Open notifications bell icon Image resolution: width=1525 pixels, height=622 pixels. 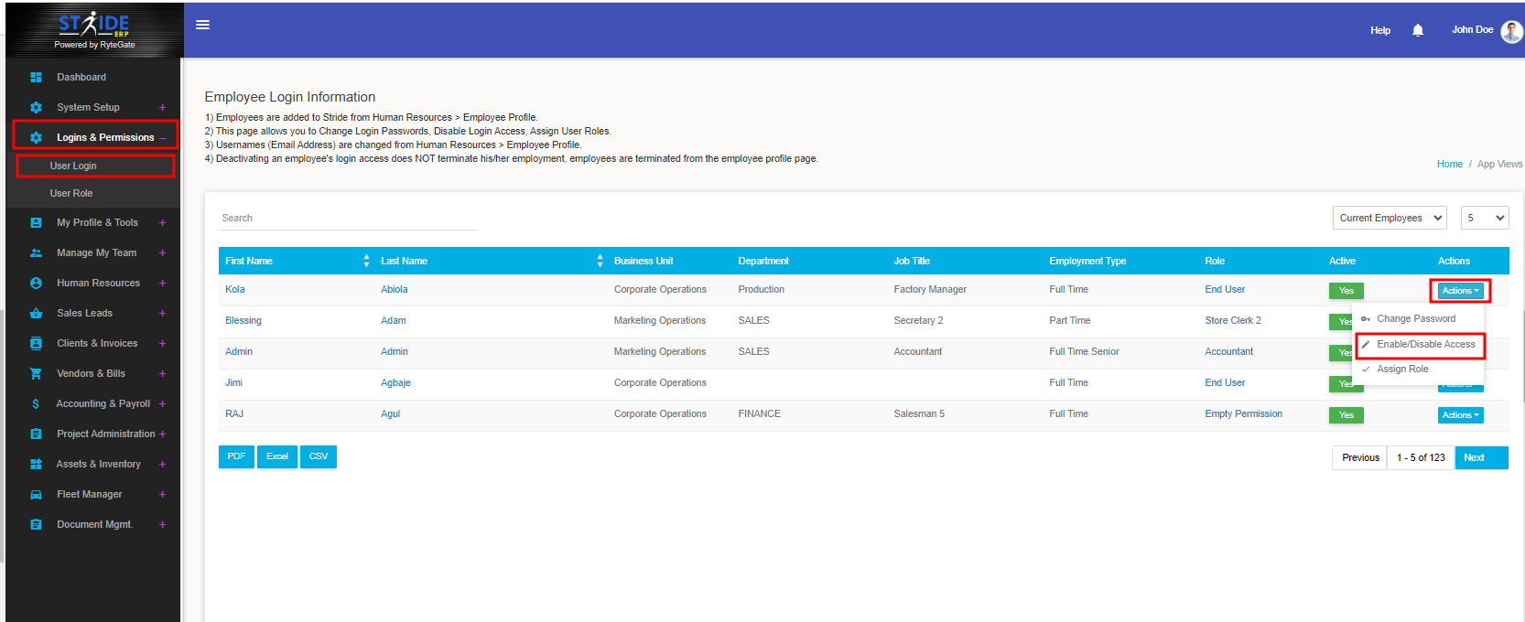1418,30
